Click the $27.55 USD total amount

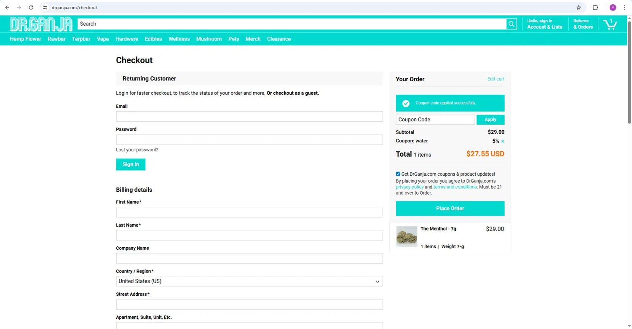485,154
